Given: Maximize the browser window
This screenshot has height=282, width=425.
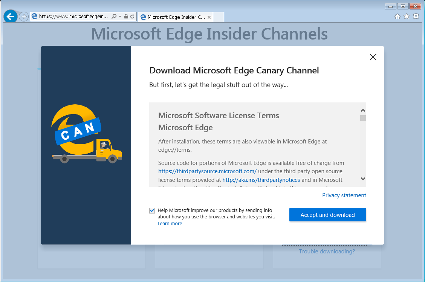Looking at the screenshot, I should coord(403,6).
